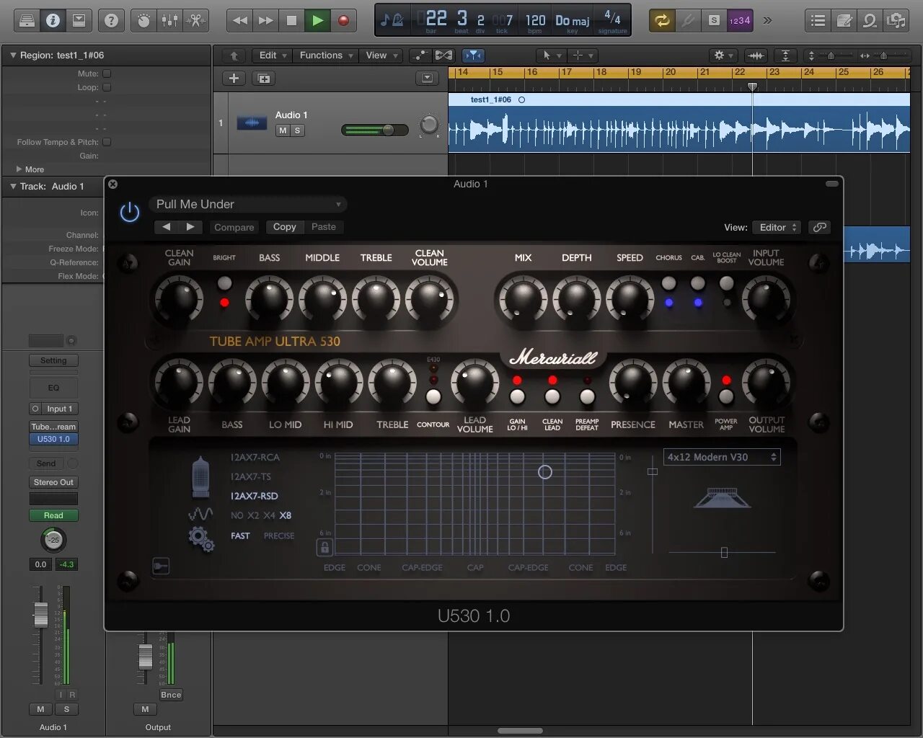Image resolution: width=923 pixels, height=738 pixels.
Task: Toggle Follow Tempo & Pitch checkbox
Action: [x=107, y=142]
